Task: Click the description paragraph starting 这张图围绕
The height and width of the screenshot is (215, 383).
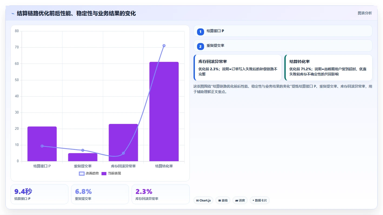Action: [x=283, y=89]
